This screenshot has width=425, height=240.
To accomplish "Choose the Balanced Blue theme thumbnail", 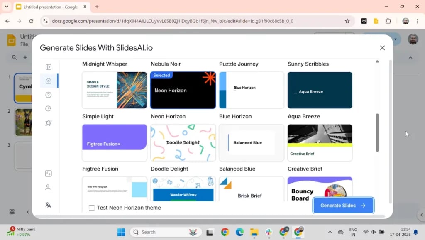I will click(251, 142).
